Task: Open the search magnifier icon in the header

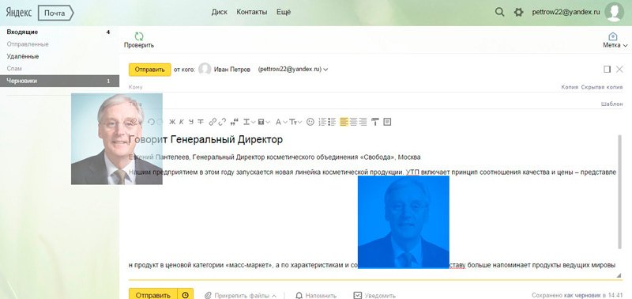Action: click(499, 12)
